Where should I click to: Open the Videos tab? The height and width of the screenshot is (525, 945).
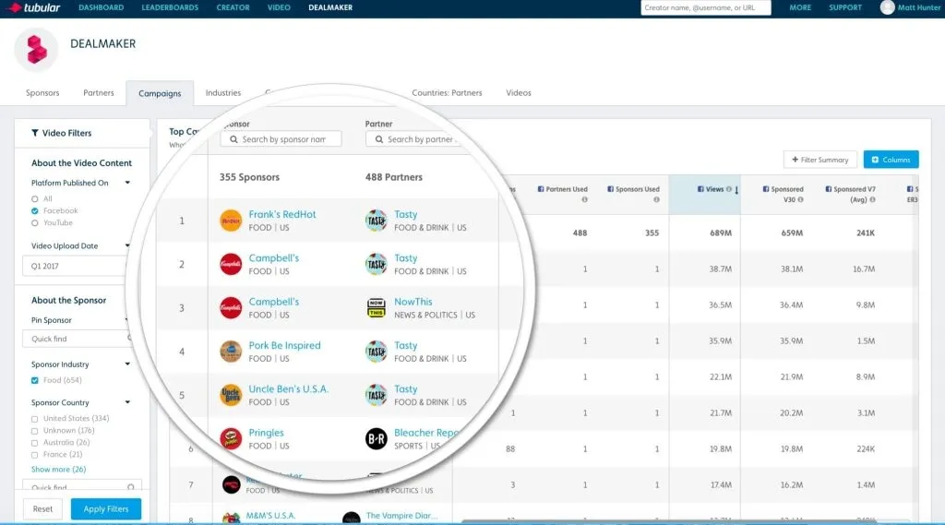[519, 93]
